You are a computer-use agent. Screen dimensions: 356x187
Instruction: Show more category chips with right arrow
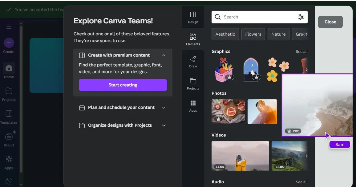306,34
